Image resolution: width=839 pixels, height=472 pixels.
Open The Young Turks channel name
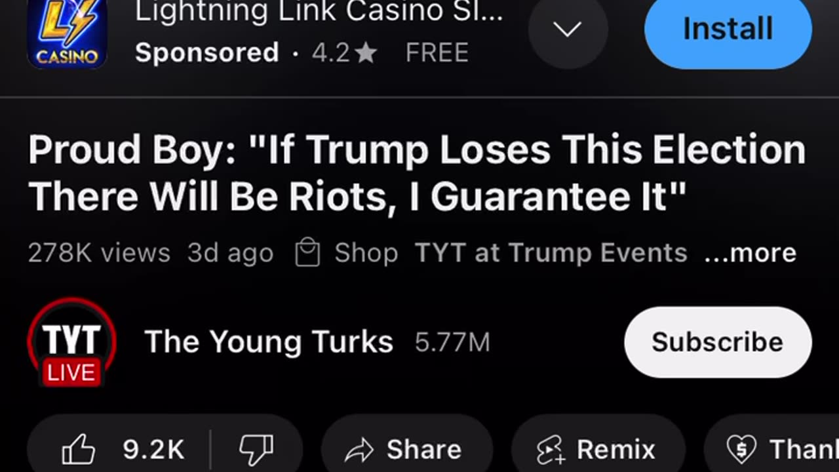tap(269, 342)
